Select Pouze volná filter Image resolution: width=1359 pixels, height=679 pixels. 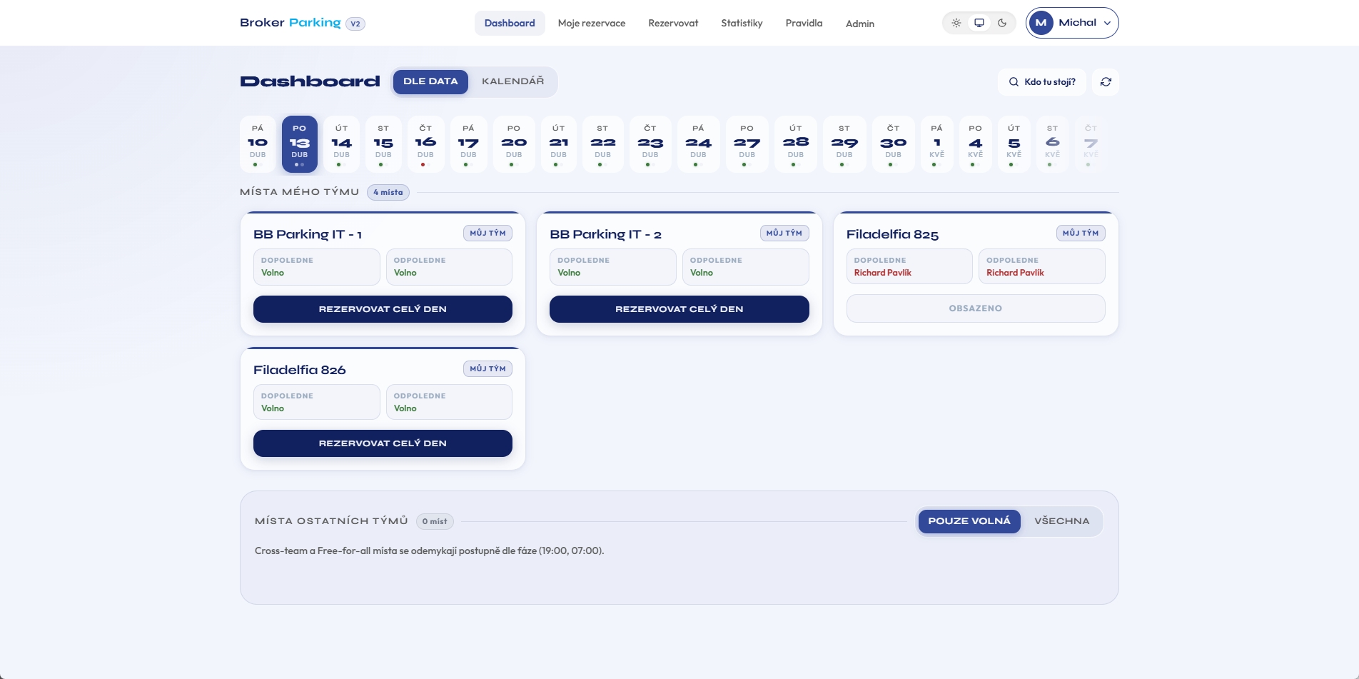pyautogui.click(x=969, y=521)
